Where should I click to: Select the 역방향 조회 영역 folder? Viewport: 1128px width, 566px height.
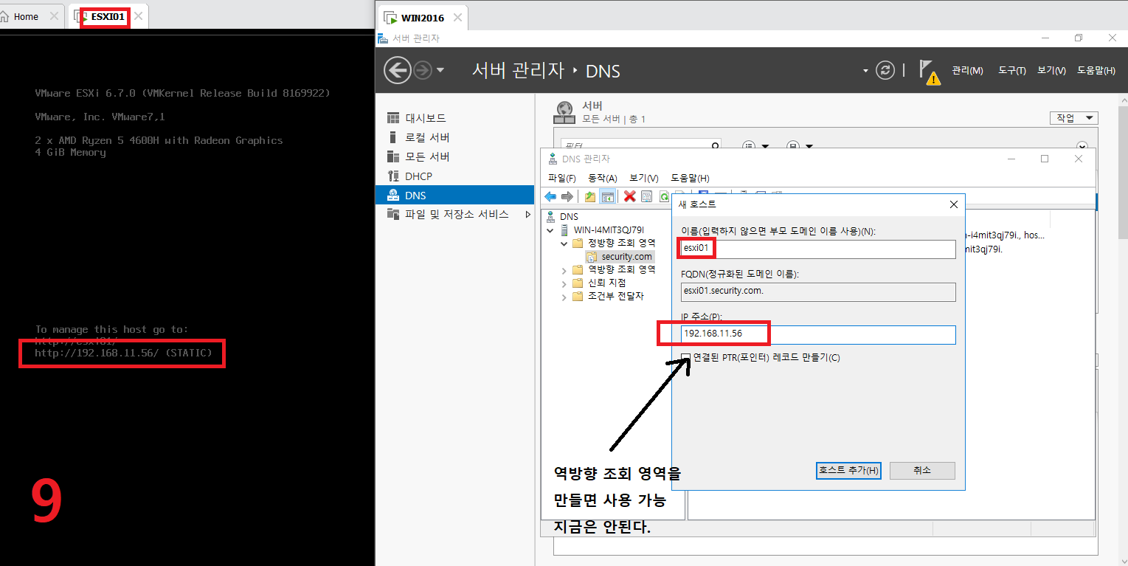coord(621,269)
